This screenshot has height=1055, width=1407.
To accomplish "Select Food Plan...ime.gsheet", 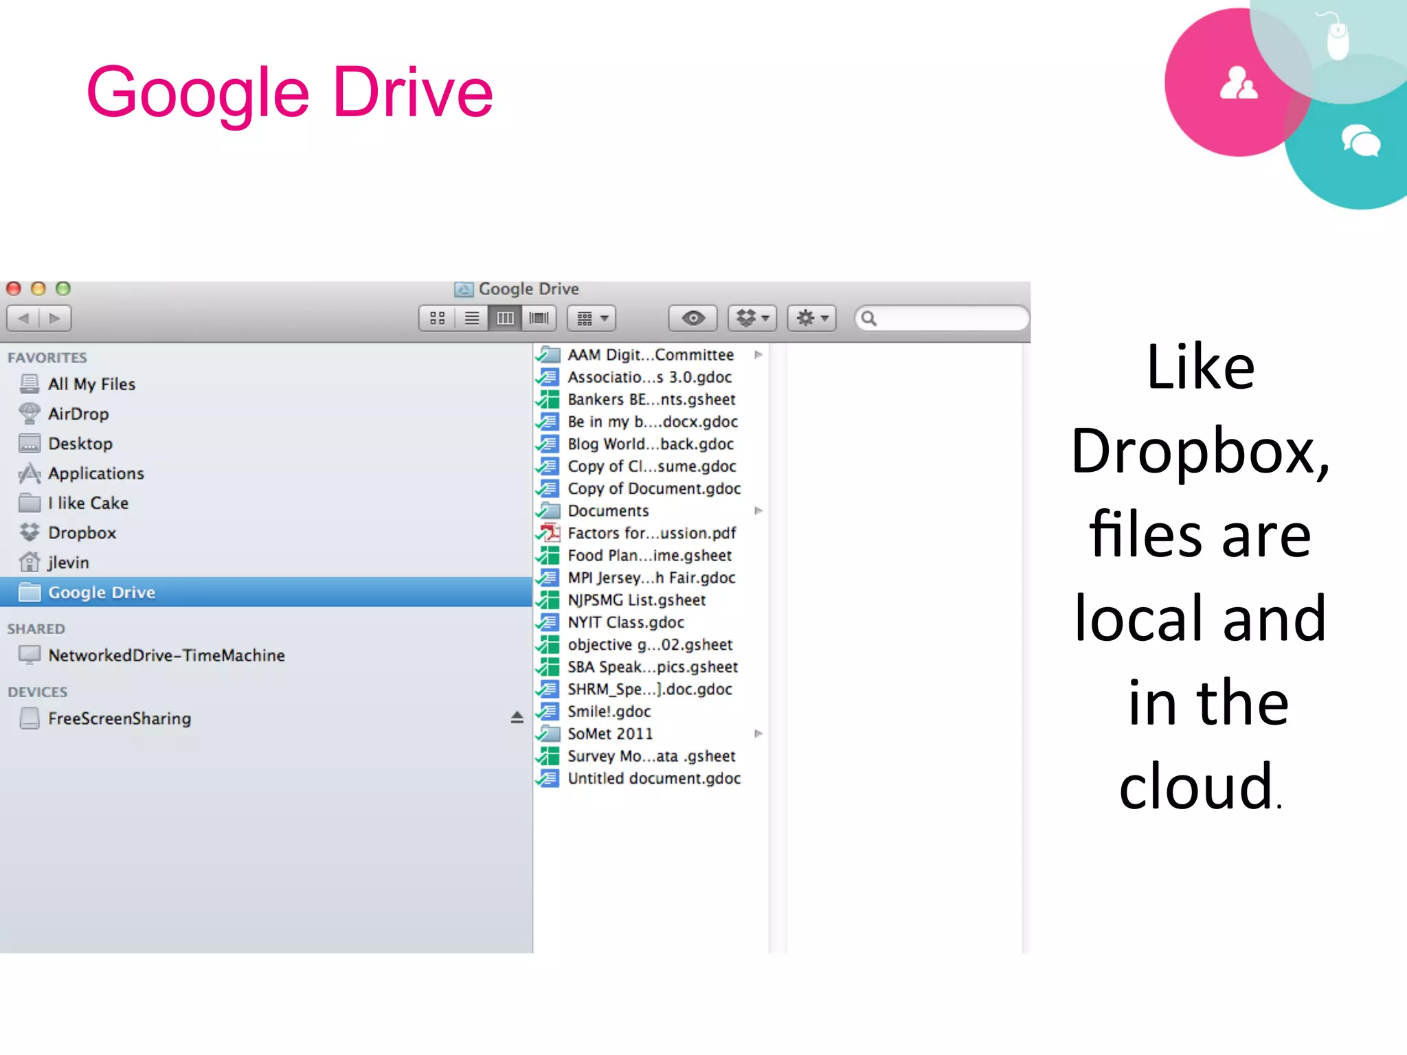I will coord(651,556).
